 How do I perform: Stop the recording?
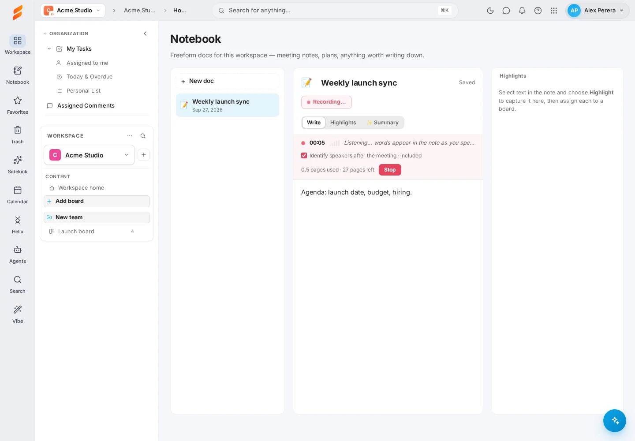[x=390, y=170]
